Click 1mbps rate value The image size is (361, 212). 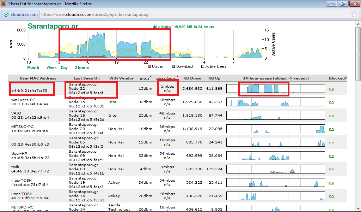167,87
